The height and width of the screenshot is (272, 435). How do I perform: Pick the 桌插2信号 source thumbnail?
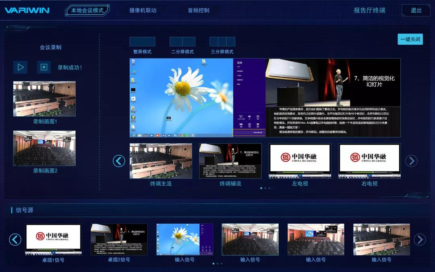[119, 239]
